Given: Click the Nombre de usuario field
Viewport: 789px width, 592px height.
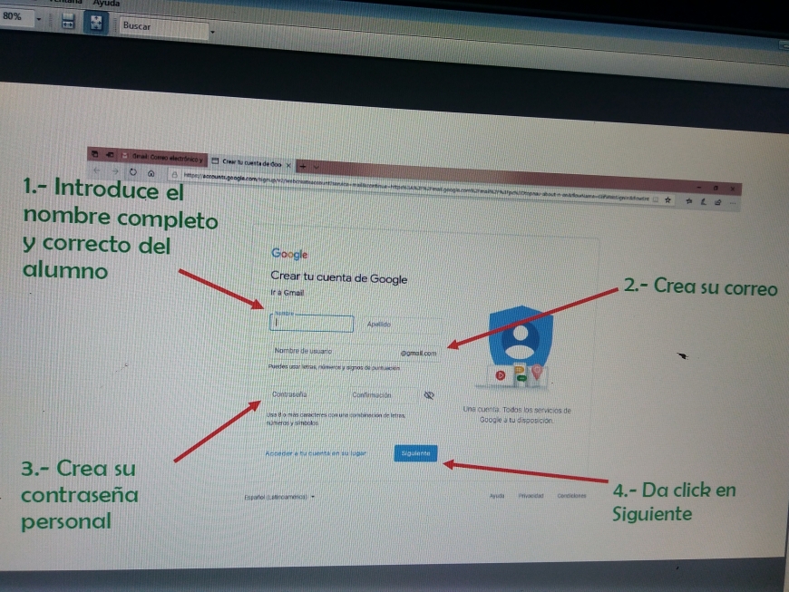Looking at the screenshot, I should [355, 352].
